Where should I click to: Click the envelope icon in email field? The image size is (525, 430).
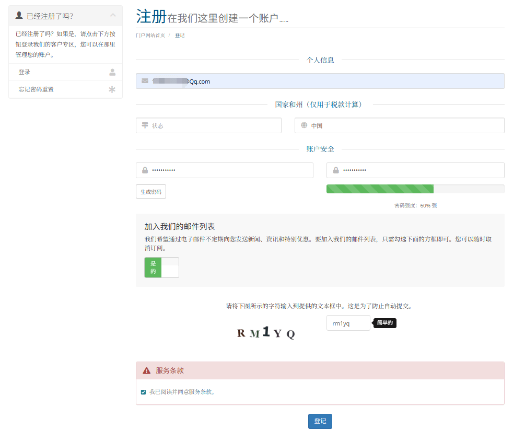(145, 81)
